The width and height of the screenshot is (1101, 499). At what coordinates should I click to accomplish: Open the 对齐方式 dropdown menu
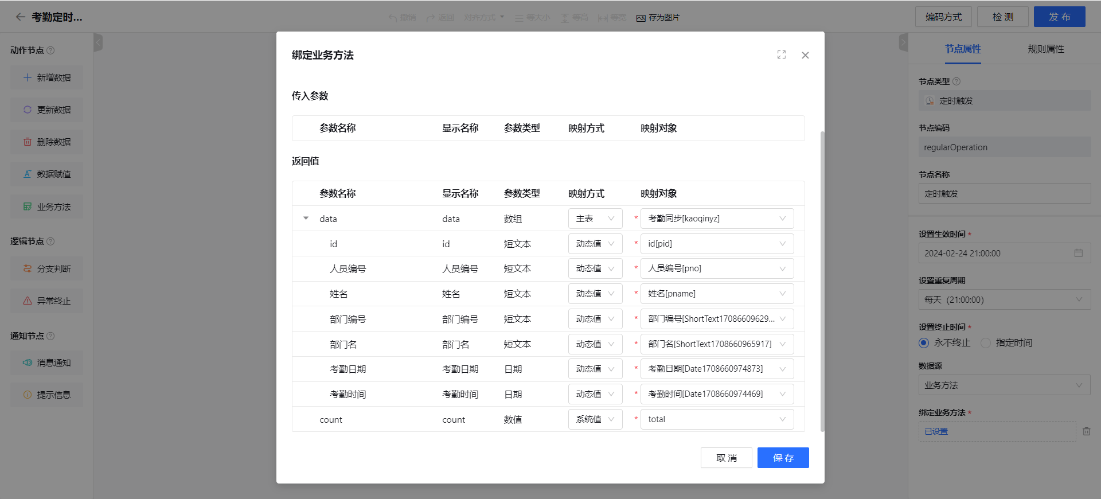click(x=484, y=18)
